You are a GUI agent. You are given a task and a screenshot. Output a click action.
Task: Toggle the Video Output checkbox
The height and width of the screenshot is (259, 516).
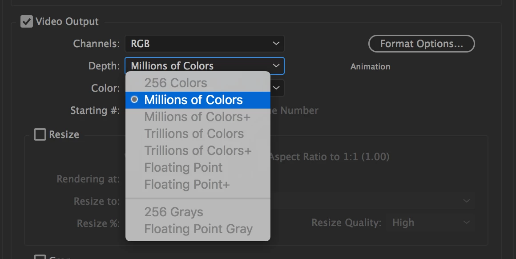pos(27,21)
